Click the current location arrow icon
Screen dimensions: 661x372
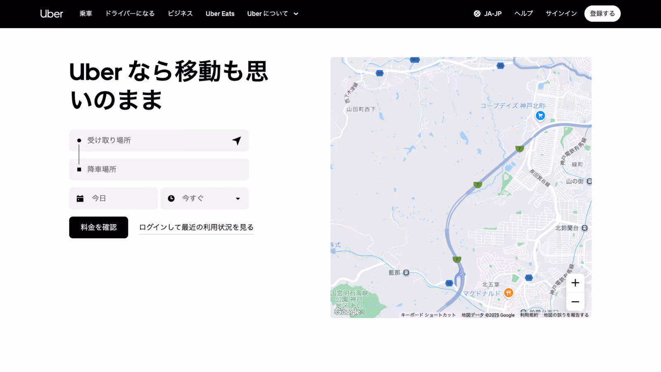coord(237,141)
